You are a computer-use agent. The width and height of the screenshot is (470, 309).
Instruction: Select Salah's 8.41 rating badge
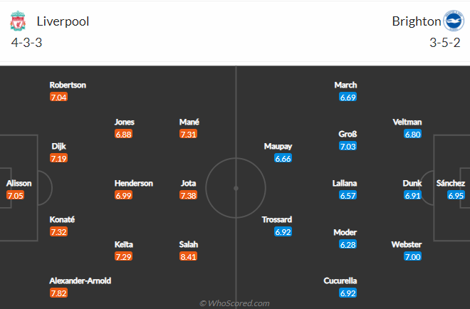pos(188,256)
